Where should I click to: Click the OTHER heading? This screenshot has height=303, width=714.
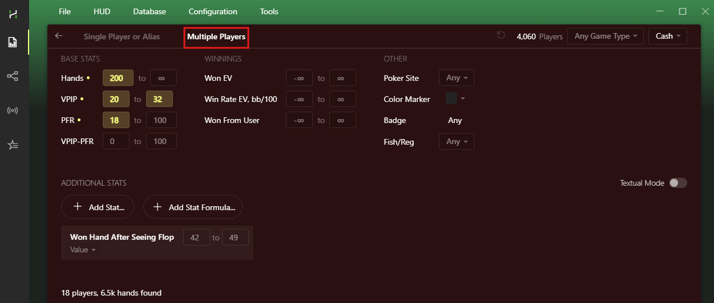[x=396, y=59]
